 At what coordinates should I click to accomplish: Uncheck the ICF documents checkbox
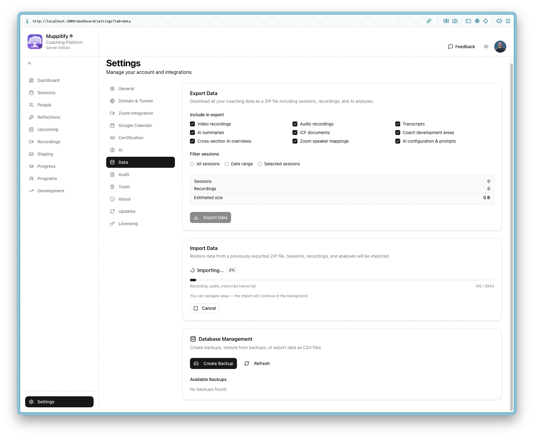point(295,133)
